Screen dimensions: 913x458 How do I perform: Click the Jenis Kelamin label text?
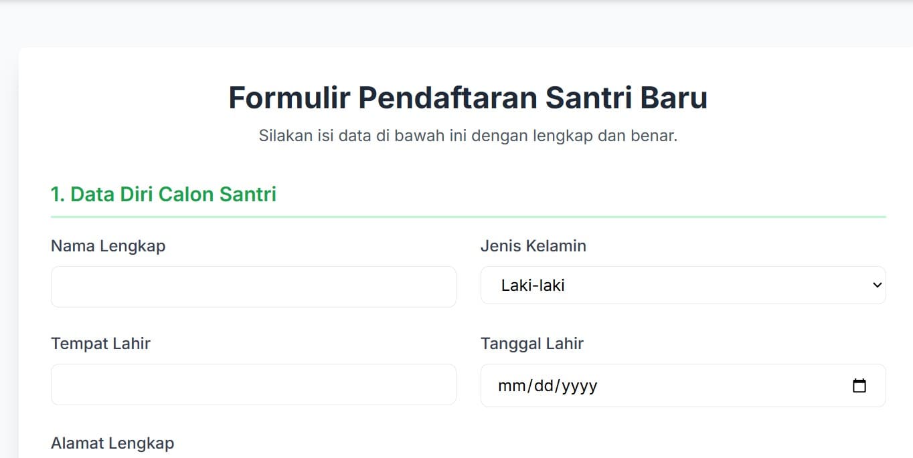pos(533,245)
